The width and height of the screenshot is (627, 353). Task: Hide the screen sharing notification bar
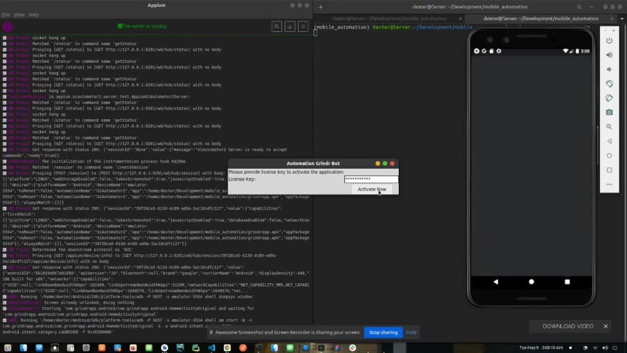[411, 332]
